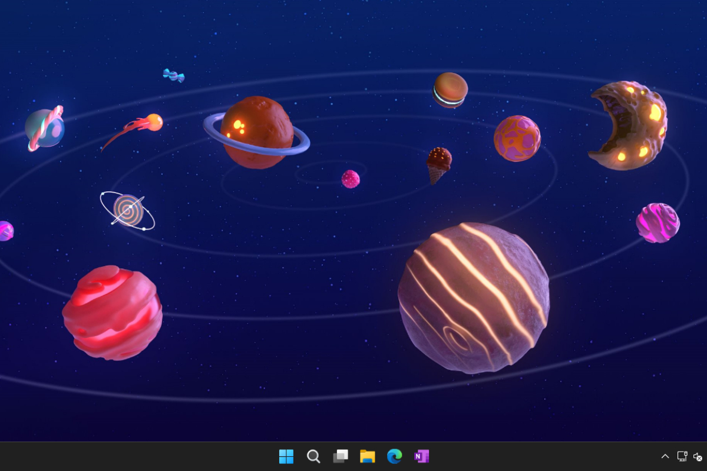This screenshot has height=471, width=707.
Task: Open taskbar Search magnifier
Action: point(313,456)
